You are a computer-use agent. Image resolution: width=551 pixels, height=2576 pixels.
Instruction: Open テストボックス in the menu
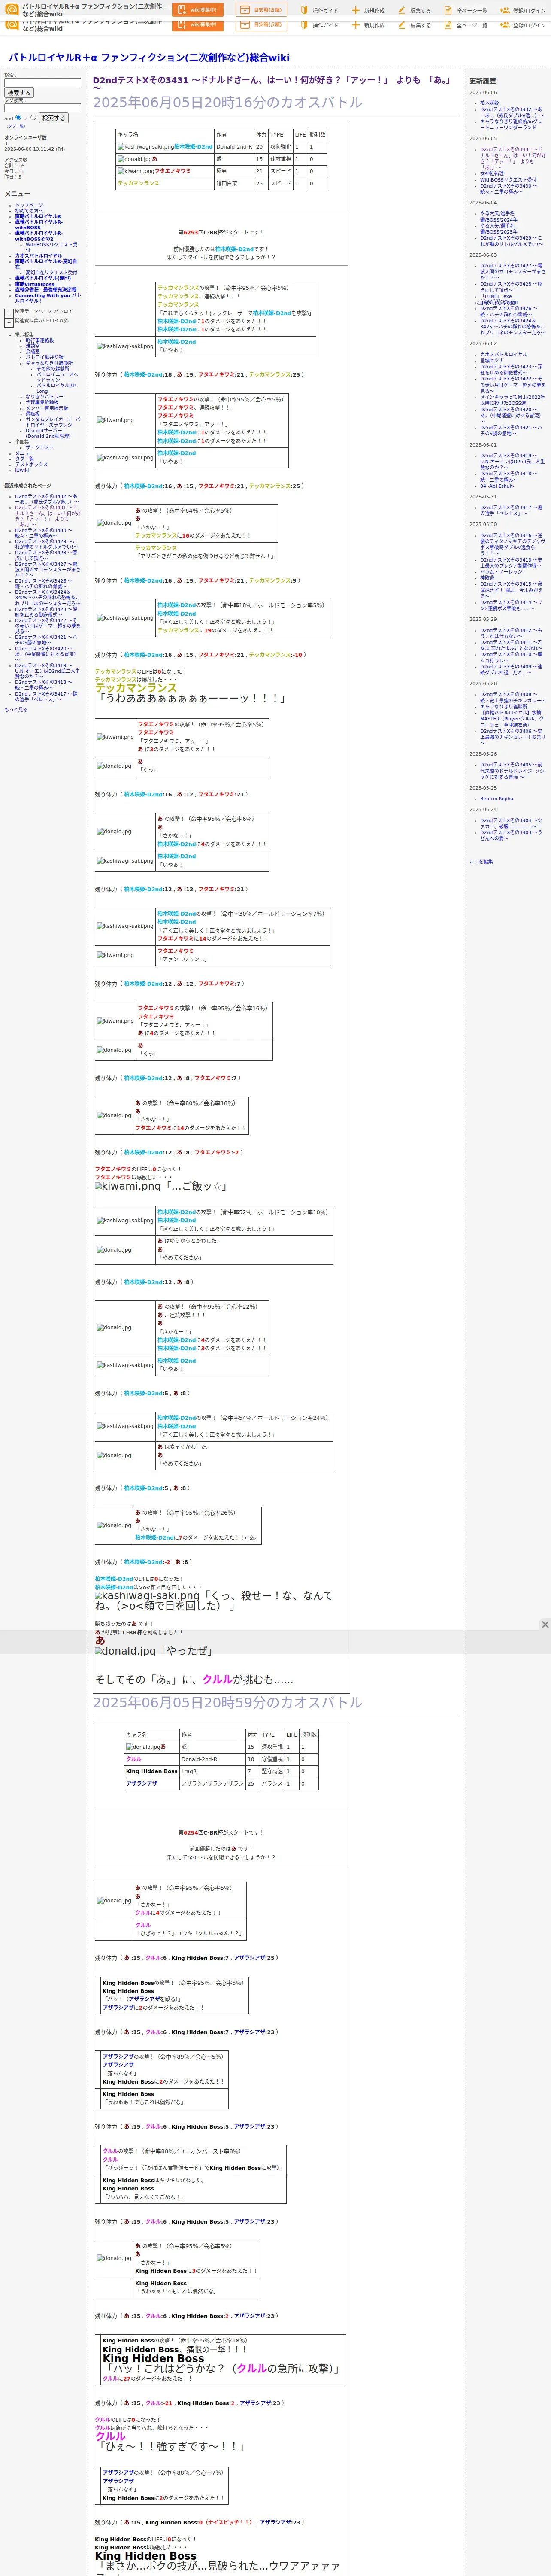31,464
